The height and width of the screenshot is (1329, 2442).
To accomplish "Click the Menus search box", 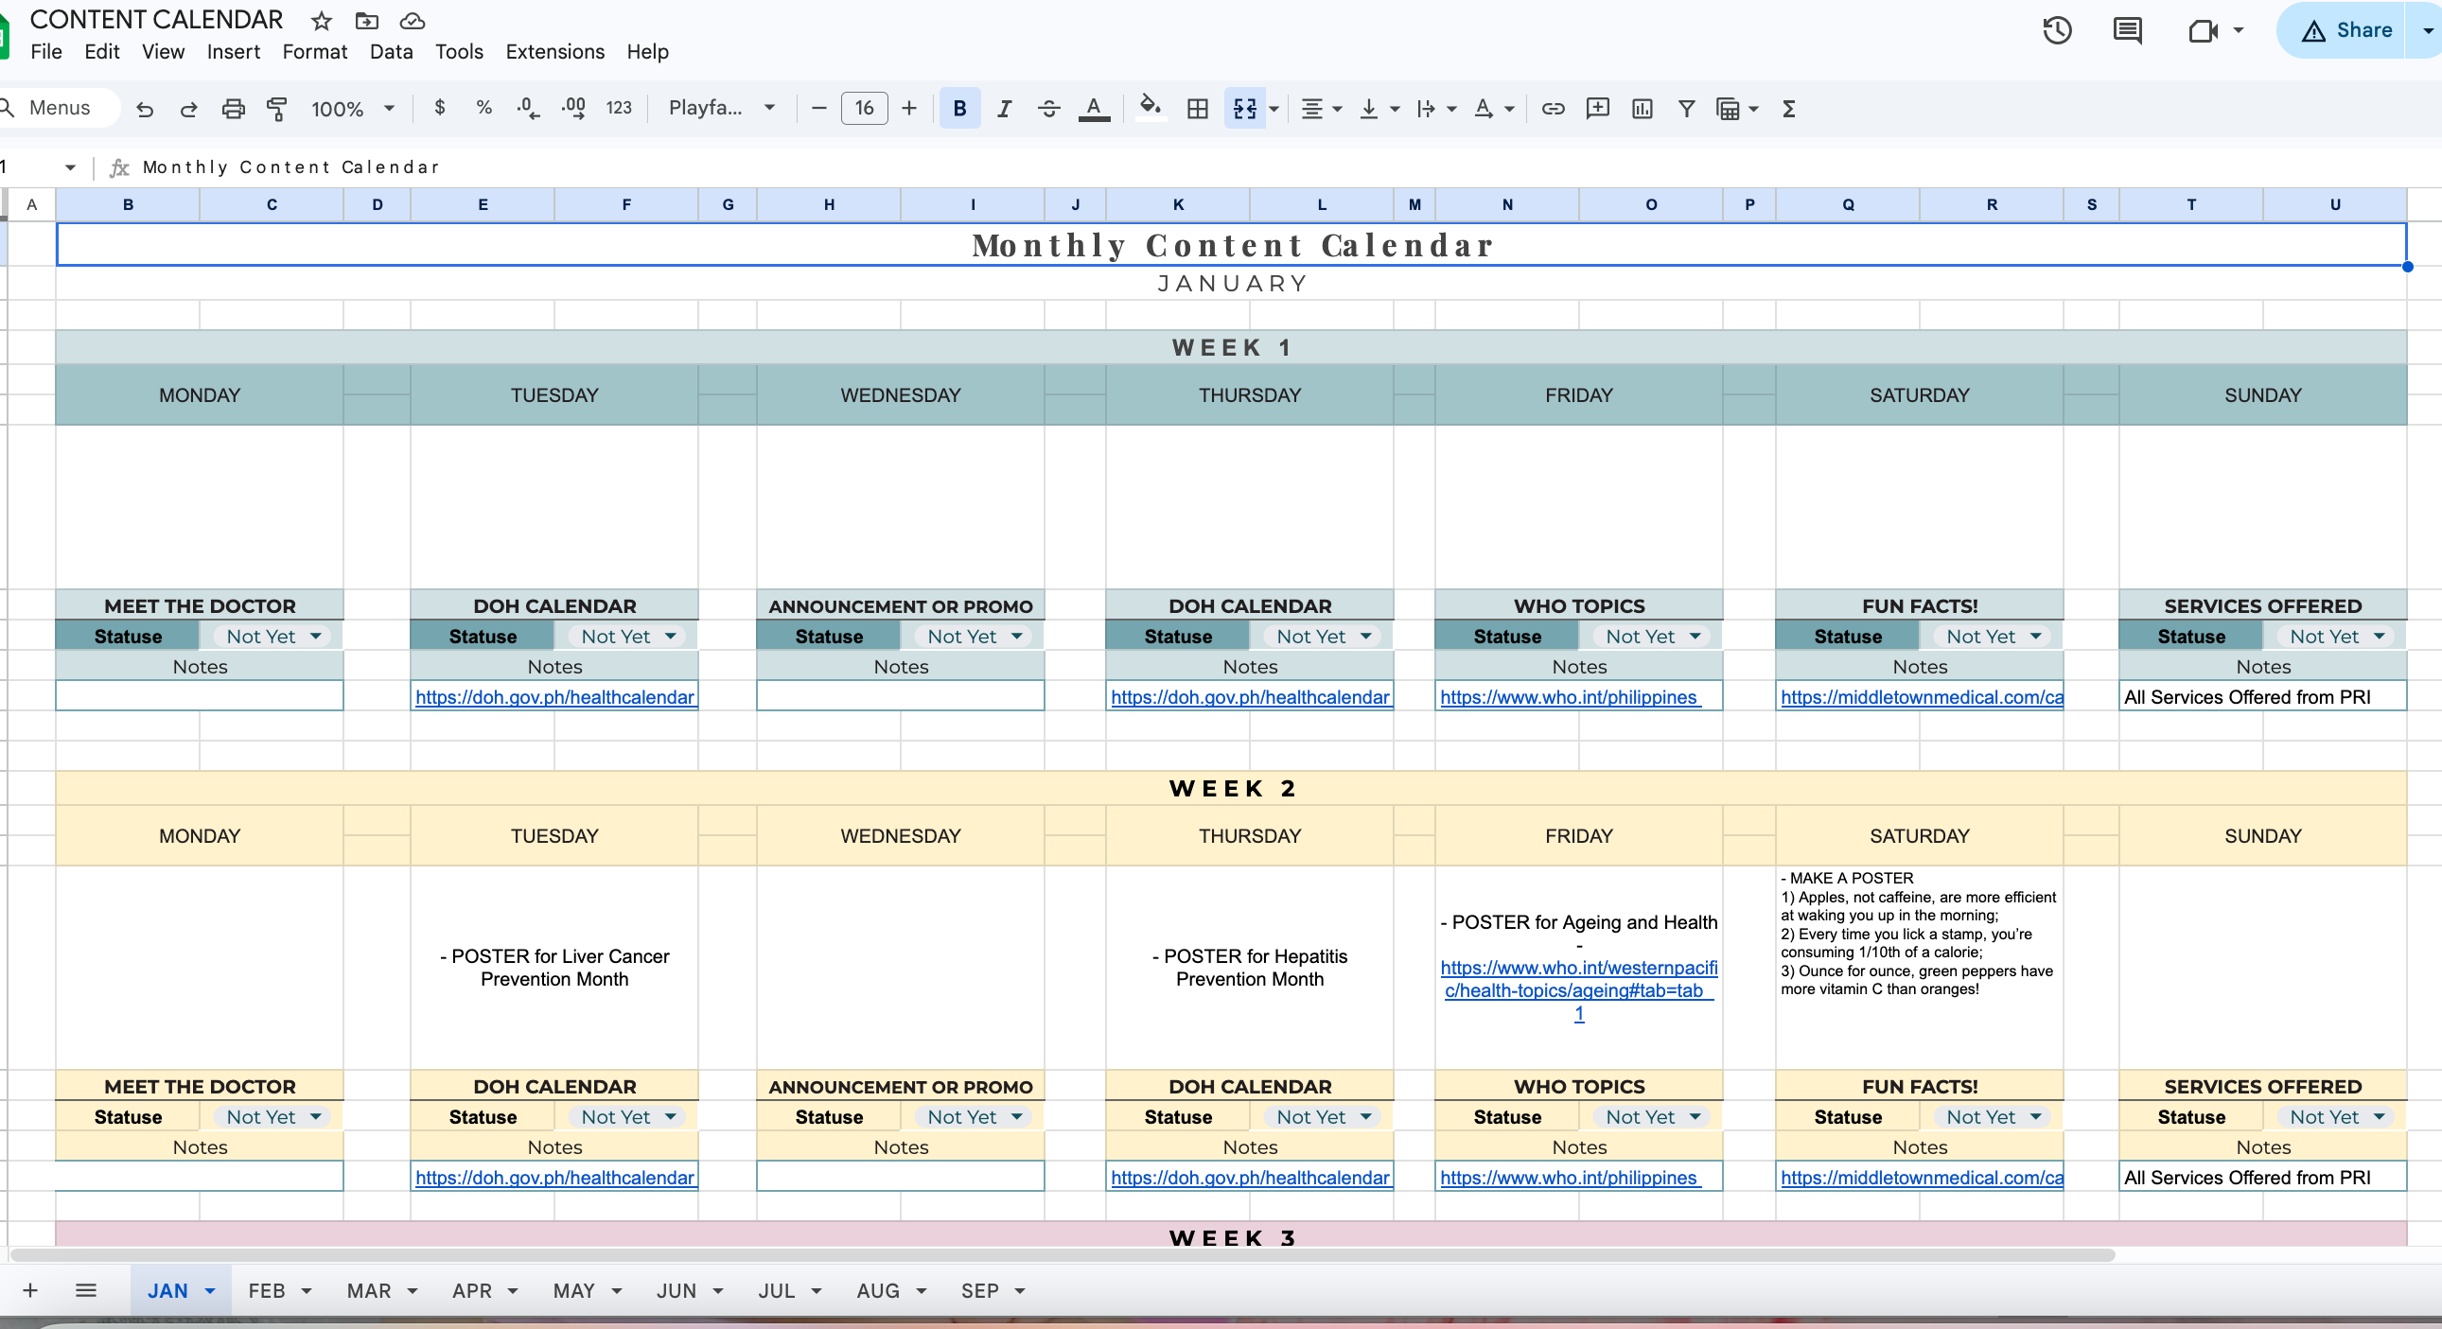I will 59,108.
